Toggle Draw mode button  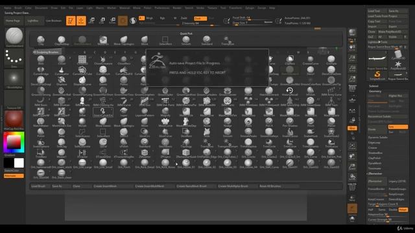pyautogui.click(x=81, y=21)
